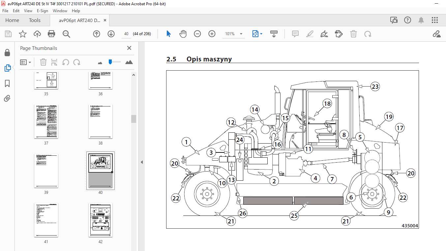This screenshot has height=251, width=446.
Task: Bookmark the file with the star icon
Action: [x=22, y=34]
